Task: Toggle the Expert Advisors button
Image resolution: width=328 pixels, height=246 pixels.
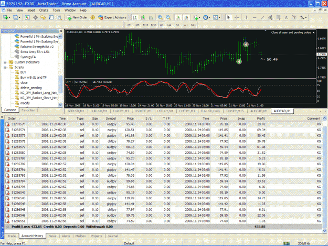Action: coord(112,17)
